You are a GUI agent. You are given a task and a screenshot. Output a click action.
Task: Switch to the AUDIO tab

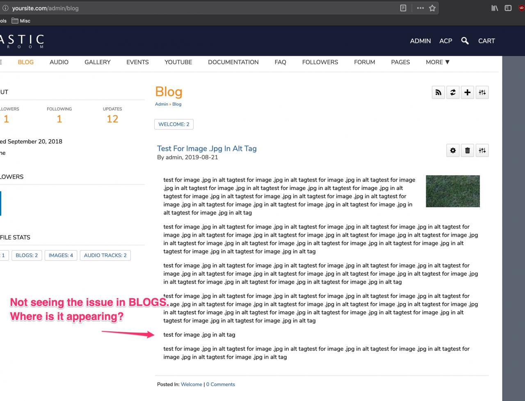pyautogui.click(x=59, y=62)
